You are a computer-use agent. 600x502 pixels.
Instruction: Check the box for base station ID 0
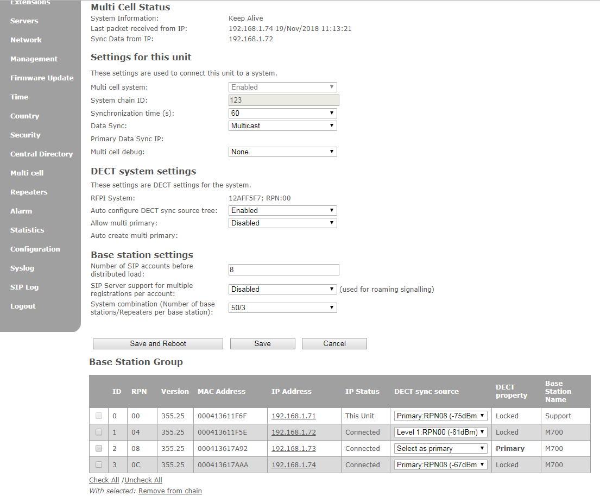click(99, 416)
